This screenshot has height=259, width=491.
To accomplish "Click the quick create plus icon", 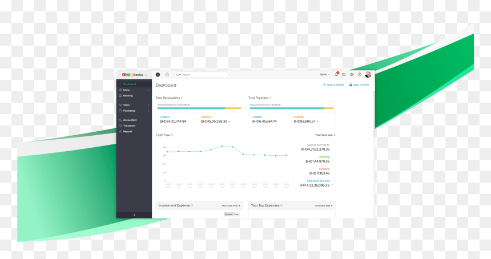I will tap(158, 75).
